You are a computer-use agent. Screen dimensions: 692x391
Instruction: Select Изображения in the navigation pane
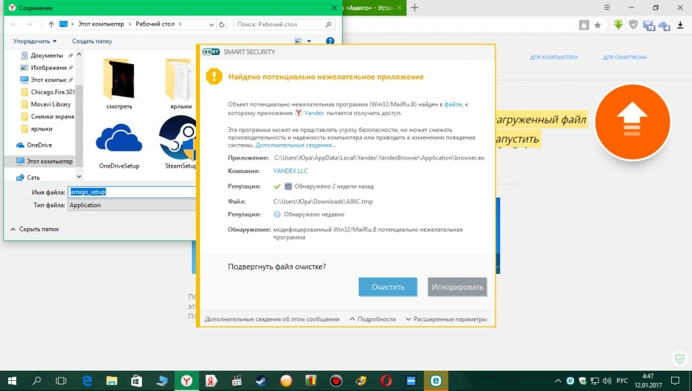47,68
